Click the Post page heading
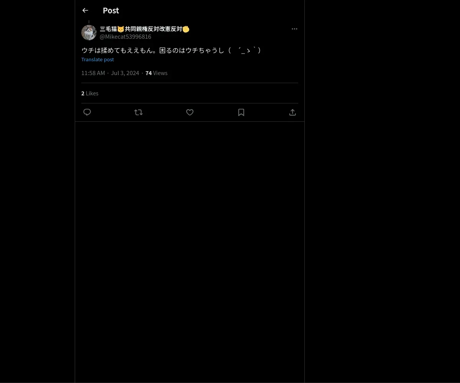The image size is (460, 383). pos(111,10)
